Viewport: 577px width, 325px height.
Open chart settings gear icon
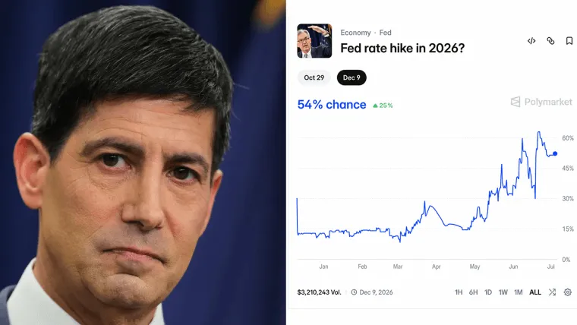coord(567,292)
